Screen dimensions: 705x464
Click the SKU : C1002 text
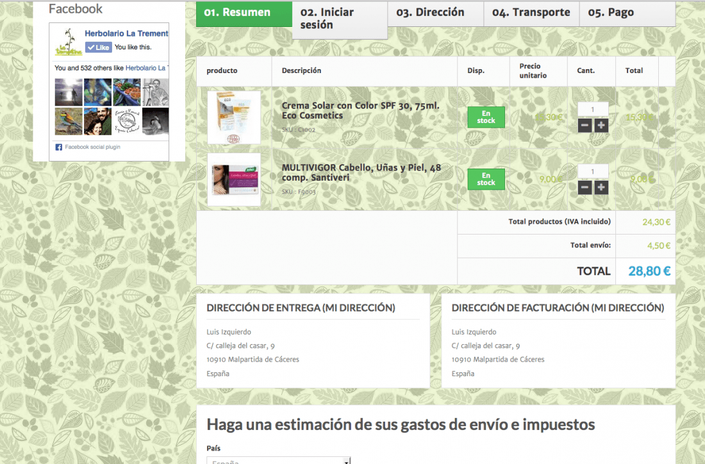tap(299, 129)
